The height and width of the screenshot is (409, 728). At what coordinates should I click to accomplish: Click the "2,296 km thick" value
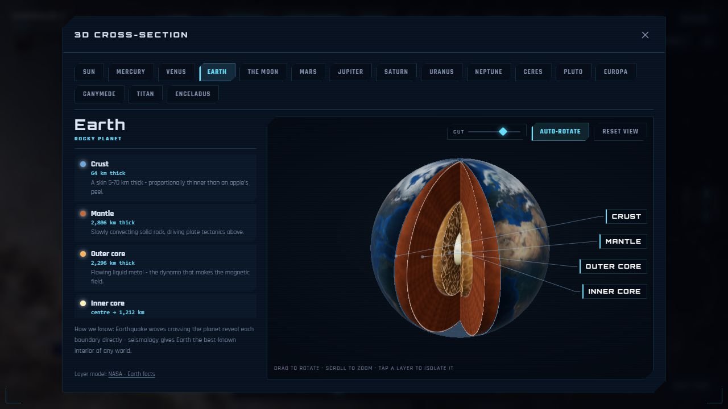pyautogui.click(x=113, y=263)
